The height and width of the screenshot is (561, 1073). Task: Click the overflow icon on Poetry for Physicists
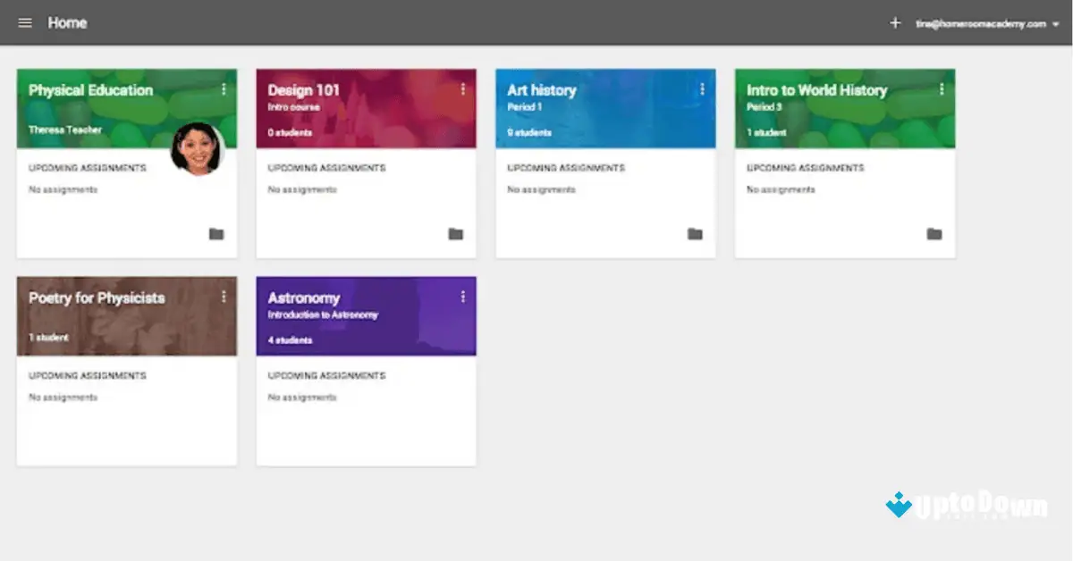(x=224, y=296)
